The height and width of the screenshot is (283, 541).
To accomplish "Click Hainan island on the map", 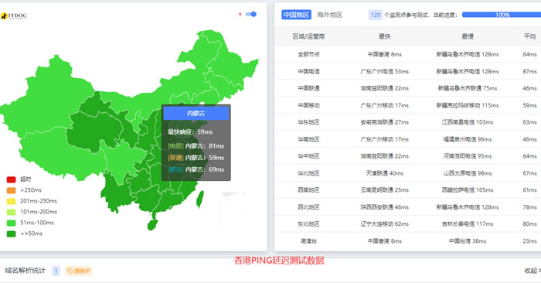I will 152,225.
